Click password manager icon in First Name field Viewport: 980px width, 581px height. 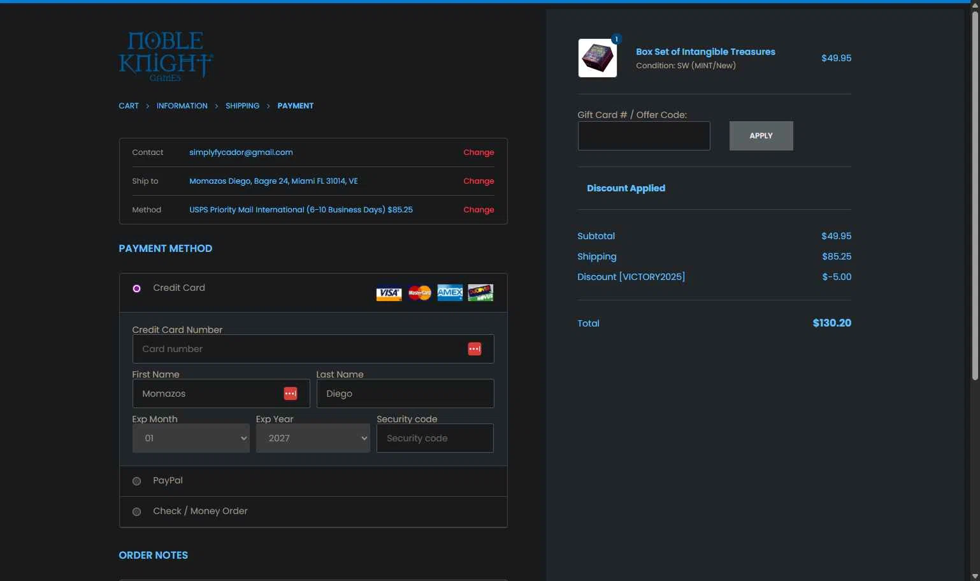291,393
